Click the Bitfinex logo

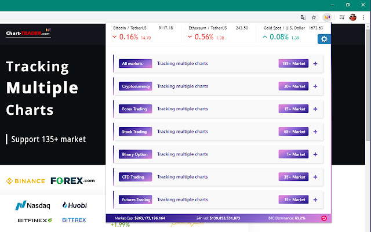[35, 220]
